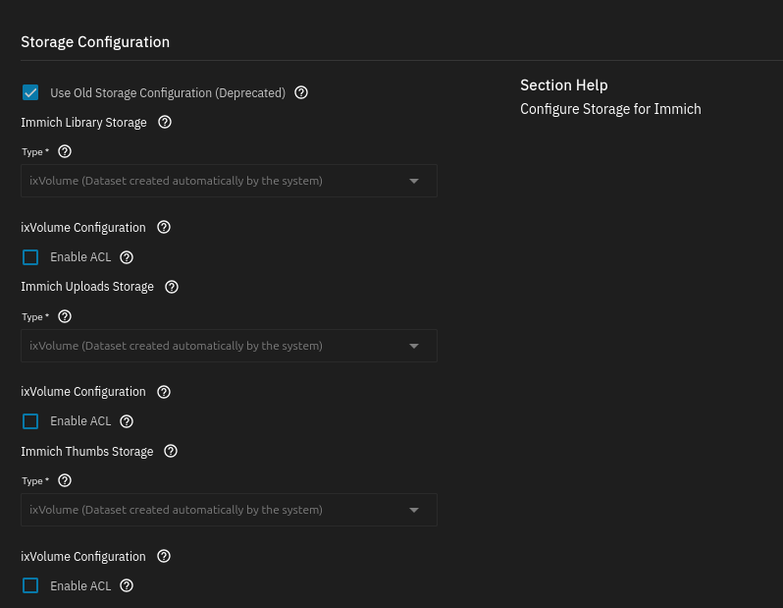The image size is (783, 608).
Task: Open Type help icon under Immich Library Storage
Action: tap(65, 152)
